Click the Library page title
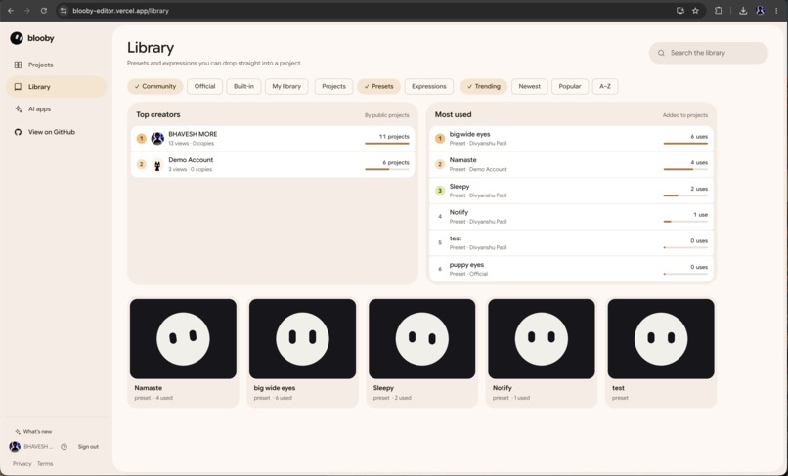This screenshot has width=788, height=476. pos(151,48)
